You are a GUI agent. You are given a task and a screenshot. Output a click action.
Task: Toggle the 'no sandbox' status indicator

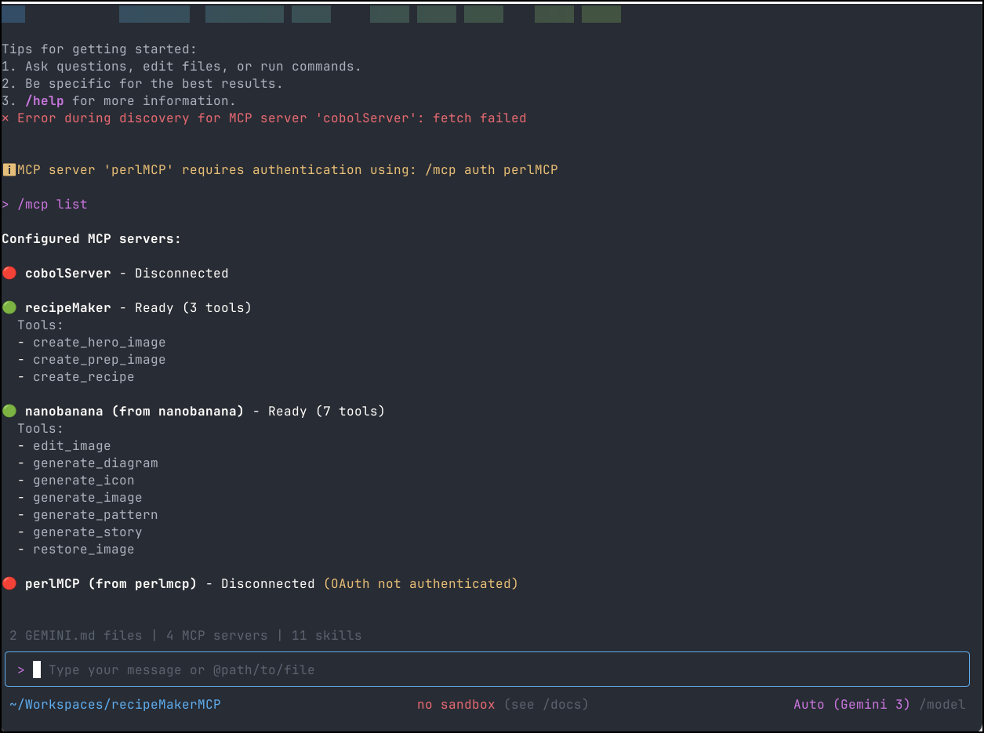pyautogui.click(x=456, y=705)
